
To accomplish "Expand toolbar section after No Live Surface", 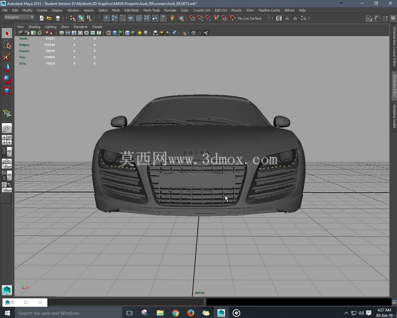I will coord(269,18).
